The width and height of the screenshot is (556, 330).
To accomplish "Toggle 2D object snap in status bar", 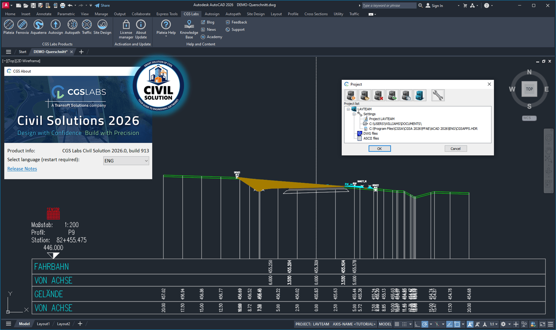I will (457, 324).
